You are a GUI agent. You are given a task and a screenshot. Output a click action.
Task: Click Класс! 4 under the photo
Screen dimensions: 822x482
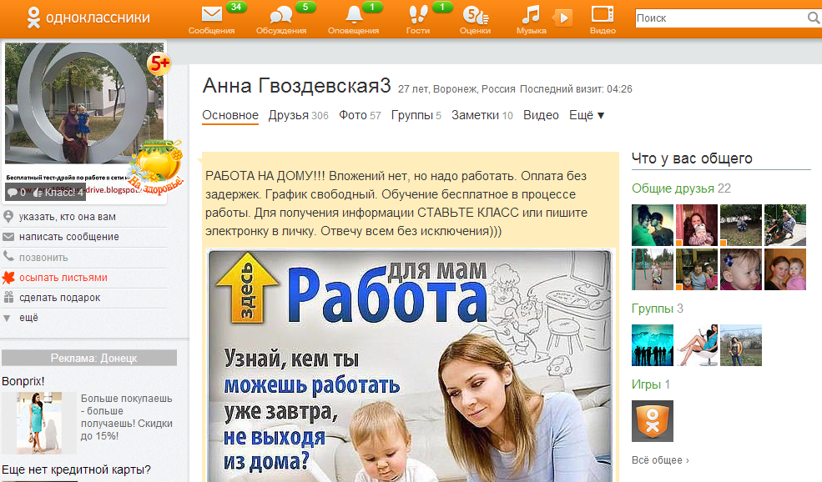(58, 193)
